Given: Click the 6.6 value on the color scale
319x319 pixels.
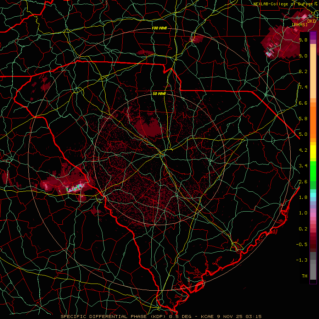Looking at the screenshot, I should pos(303,103).
